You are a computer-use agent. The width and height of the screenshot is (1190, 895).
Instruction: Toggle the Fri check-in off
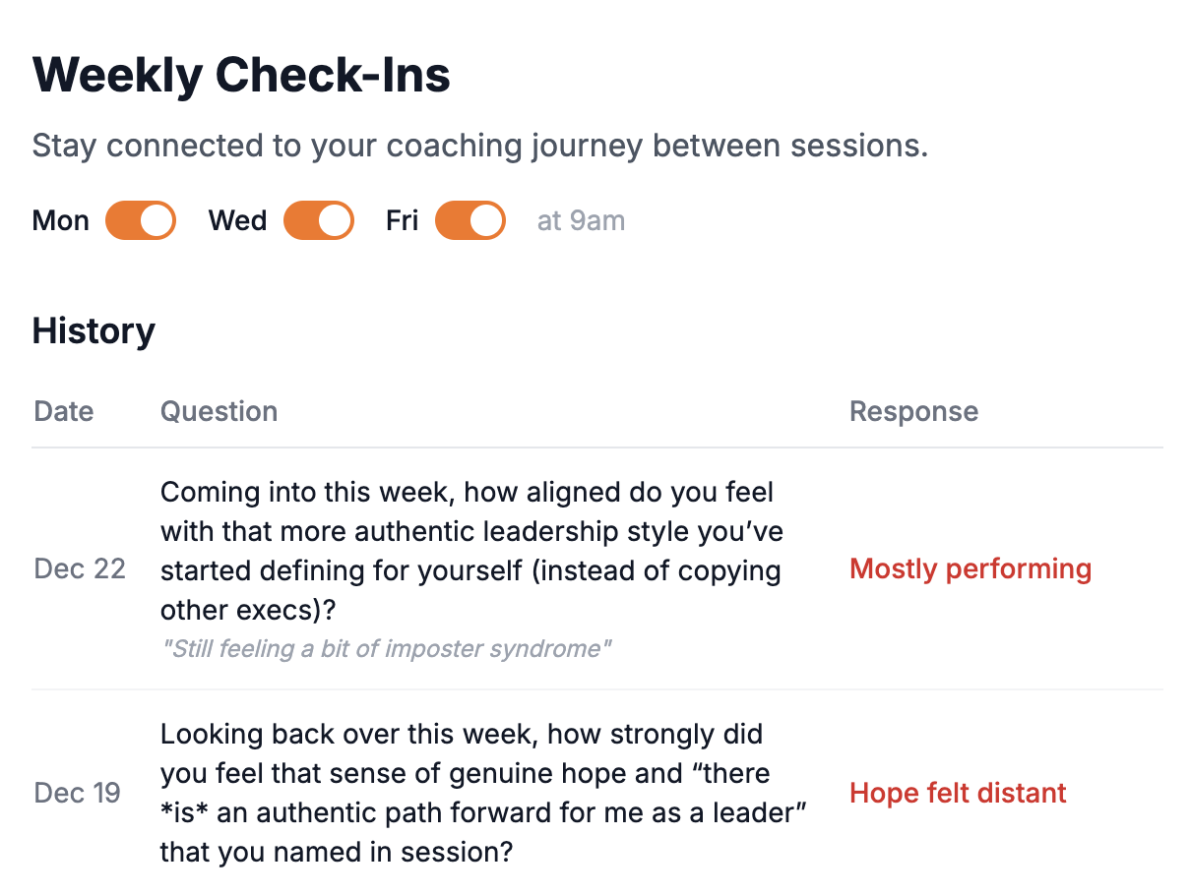(x=470, y=220)
